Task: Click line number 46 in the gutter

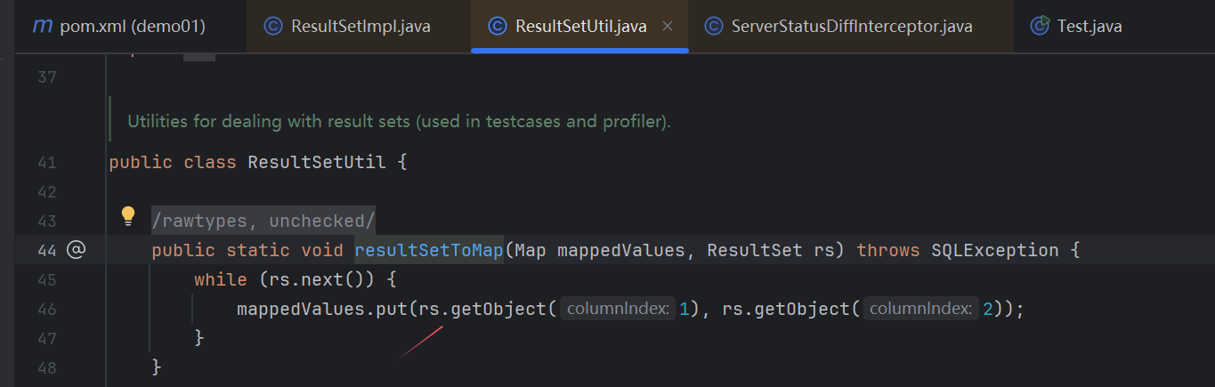Action: 47,309
